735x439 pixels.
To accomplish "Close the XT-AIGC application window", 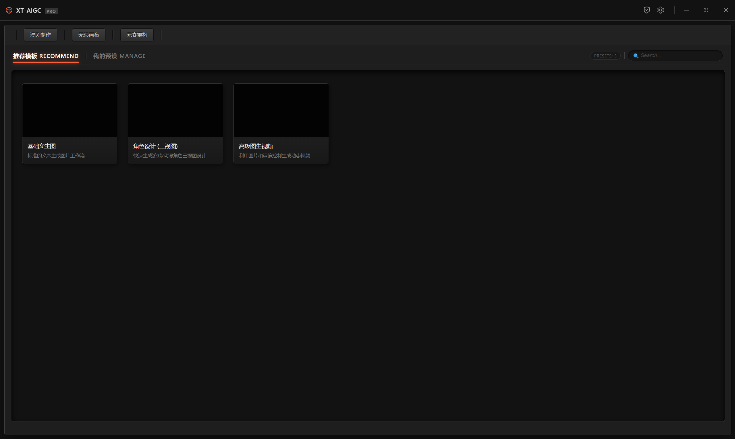I will [726, 10].
